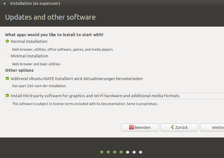Click the "Installation (as superuser)" window title
This screenshot has width=224, height=158.
tap(35, 4)
